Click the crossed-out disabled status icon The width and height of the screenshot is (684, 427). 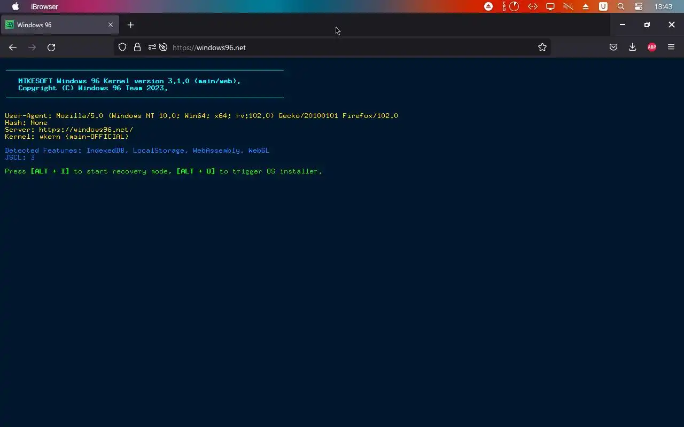568,6
